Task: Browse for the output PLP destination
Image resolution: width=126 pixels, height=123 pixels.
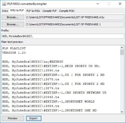Action: click(x=13, y=24)
